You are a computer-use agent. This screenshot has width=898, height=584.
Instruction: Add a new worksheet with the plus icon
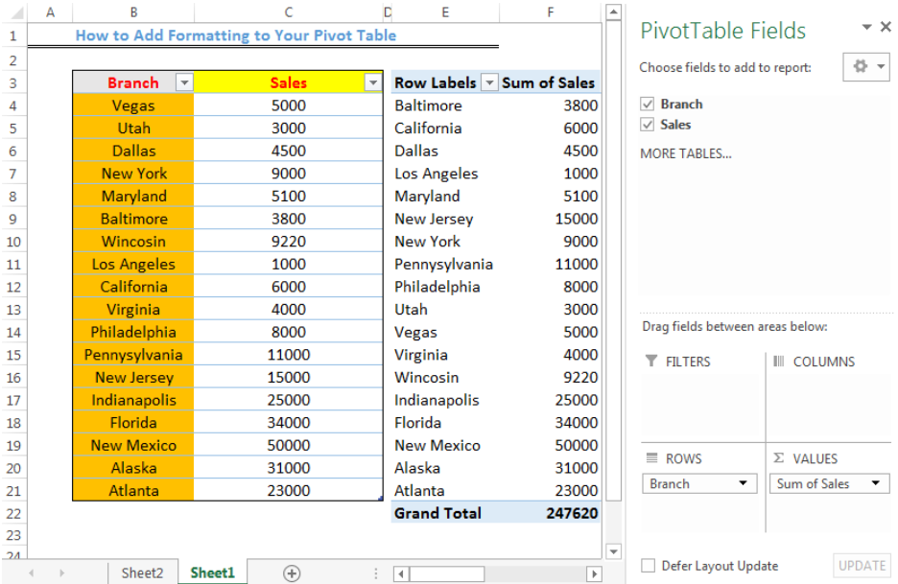click(290, 572)
